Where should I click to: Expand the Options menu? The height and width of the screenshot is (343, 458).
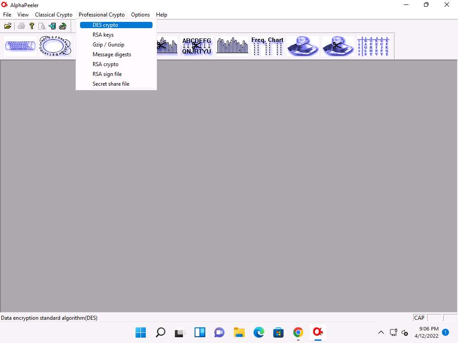[x=140, y=15]
